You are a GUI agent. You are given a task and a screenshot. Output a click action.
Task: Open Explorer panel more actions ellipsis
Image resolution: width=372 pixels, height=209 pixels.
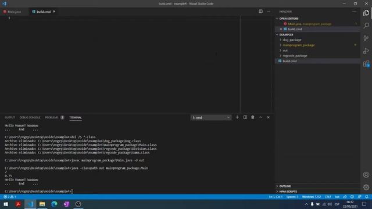[x=354, y=12]
